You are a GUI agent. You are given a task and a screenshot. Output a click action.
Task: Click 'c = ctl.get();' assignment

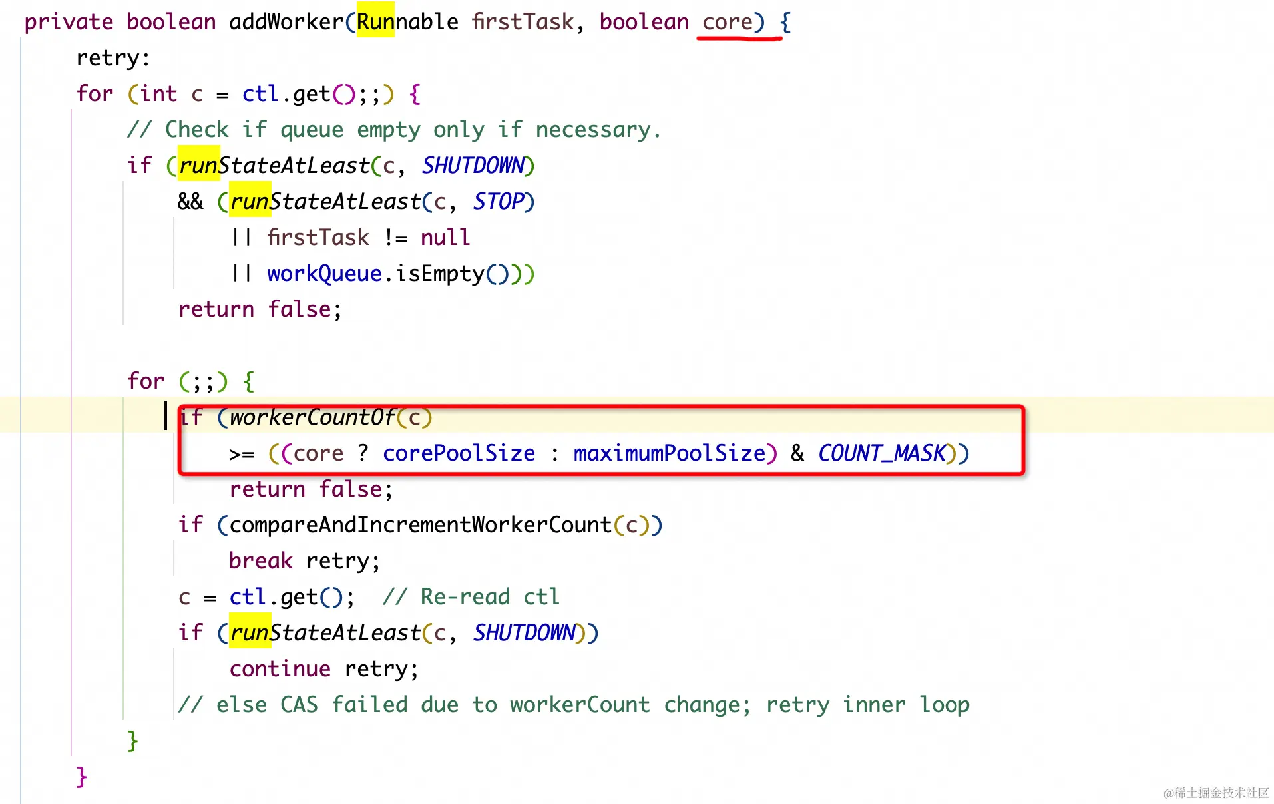tap(267, 597)
